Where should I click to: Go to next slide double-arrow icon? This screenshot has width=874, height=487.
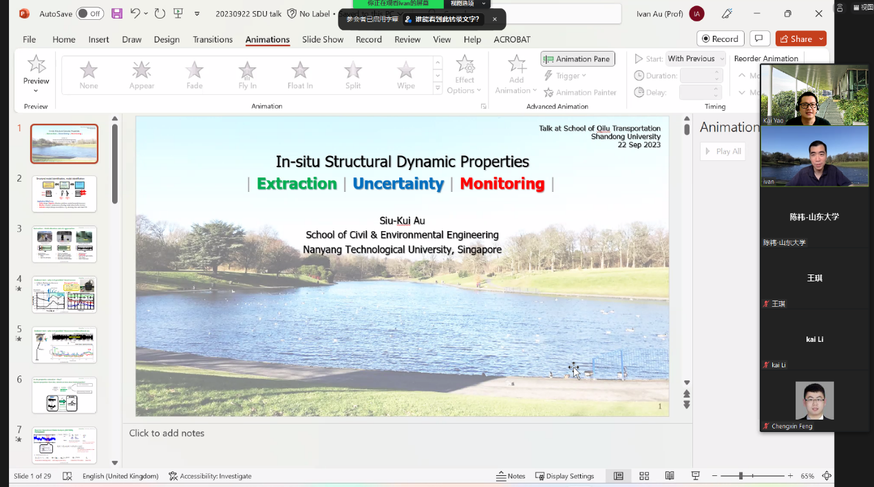point(686,405)
